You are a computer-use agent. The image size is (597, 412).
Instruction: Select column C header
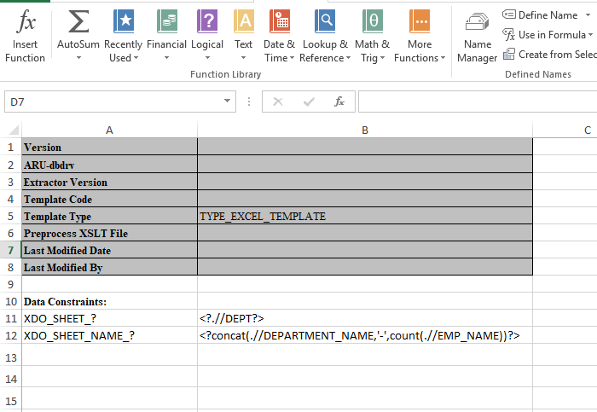(565, 131)
